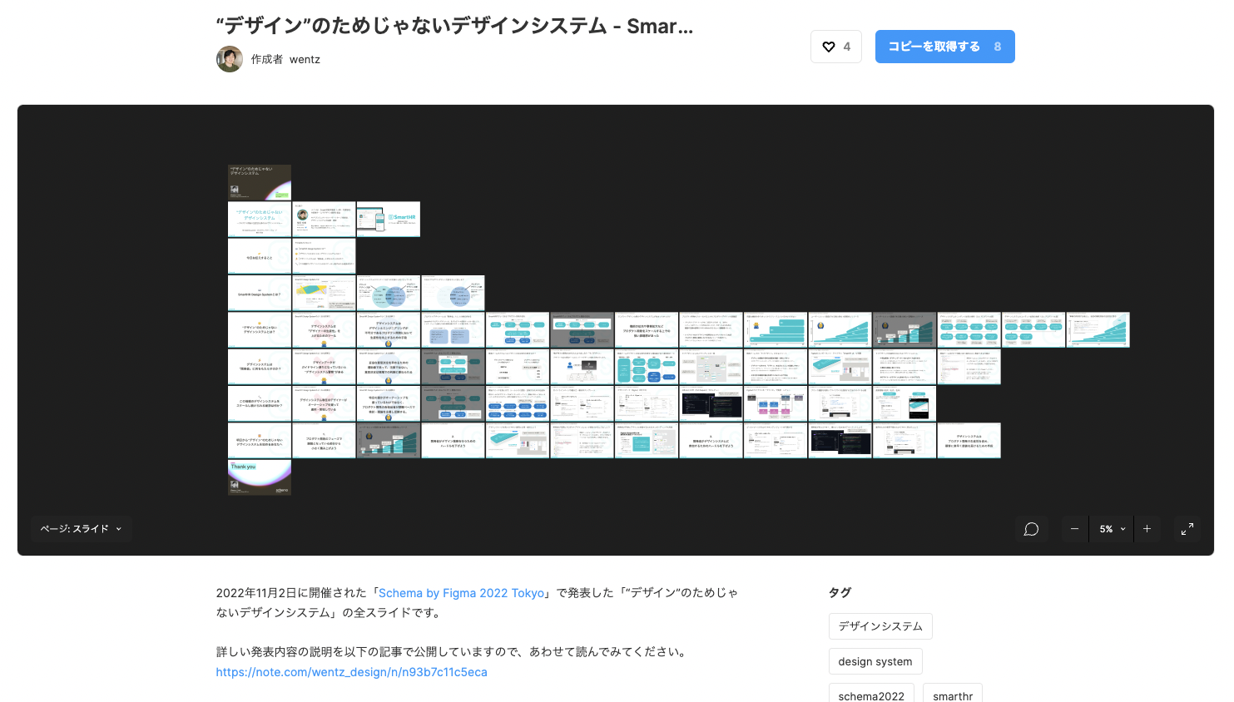Viewport: 1234px width, 702px height.
Task: Click the author name "wentz"
Action: tap(305, 59)
